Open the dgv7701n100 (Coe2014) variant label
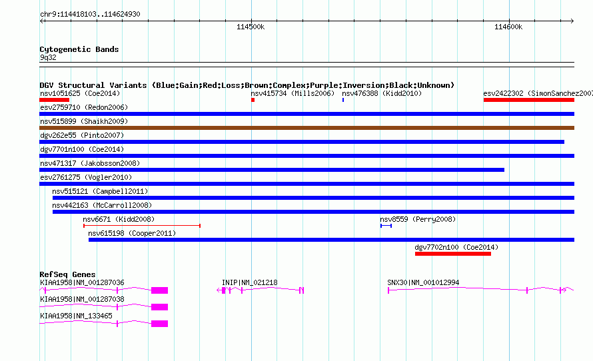Viewport: 593px width, 361px height. click(x=82, y=149)
